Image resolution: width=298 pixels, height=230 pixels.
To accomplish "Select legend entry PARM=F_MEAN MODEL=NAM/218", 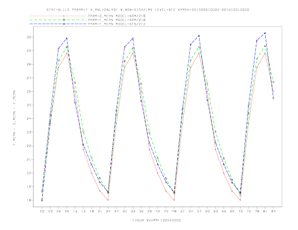I will pyautogui.click(x=117, y=20).
